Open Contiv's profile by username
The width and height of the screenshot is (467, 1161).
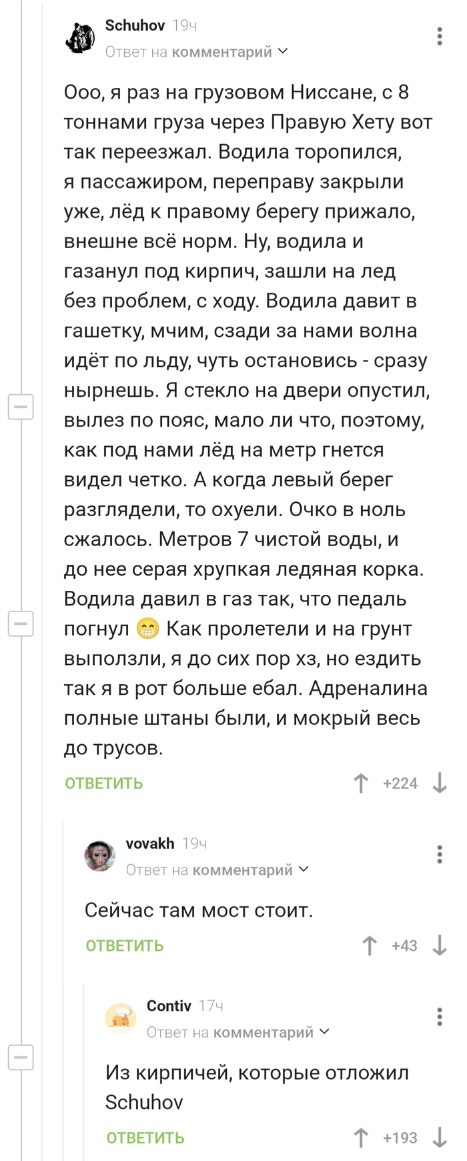pyautogui.click(x=169, y=1006)
